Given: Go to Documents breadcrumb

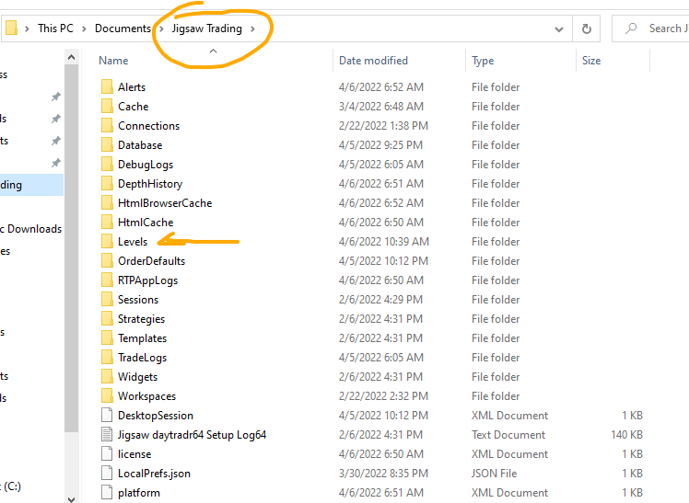Looking at the screenshot, I should pyautogui.click(x=123, y=29).
